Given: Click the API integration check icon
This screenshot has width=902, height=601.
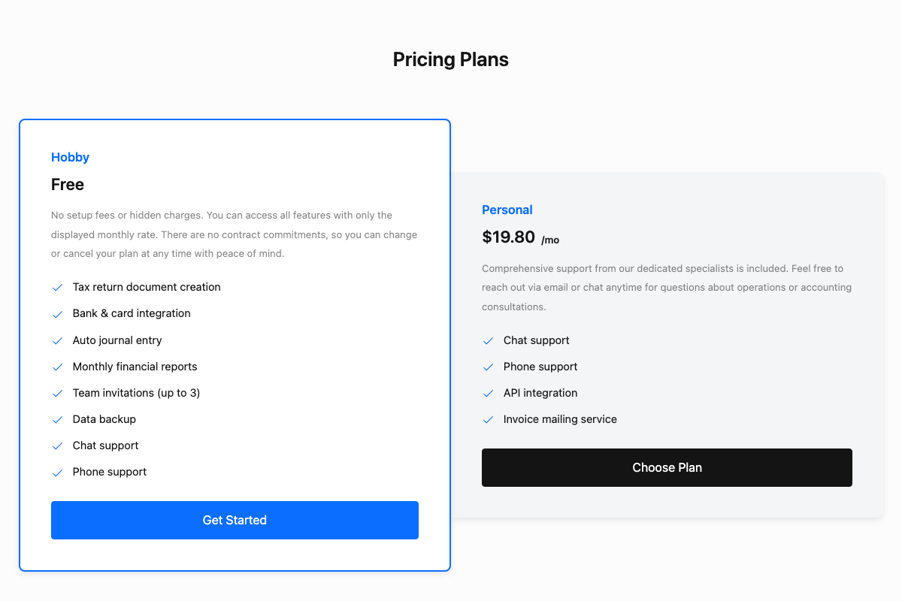Looking at the screenshot, I should tap(487, 393).
